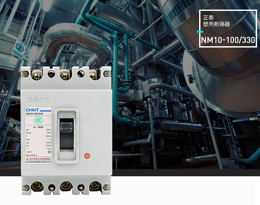Click the blue safety sign in background
Viewport: 260px width, 205px height.
(x=20, y=49)
